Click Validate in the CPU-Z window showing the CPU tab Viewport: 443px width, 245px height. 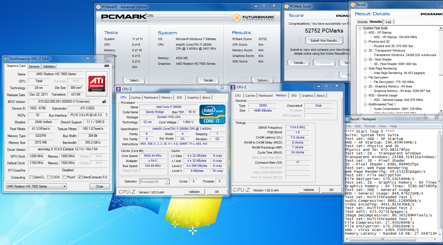194,192
